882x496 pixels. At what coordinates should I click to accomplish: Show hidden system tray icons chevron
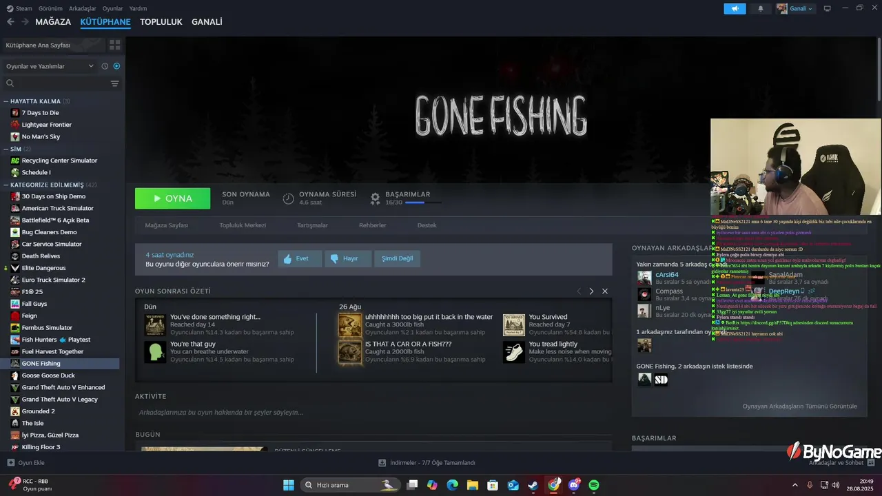tap(794, 485)
